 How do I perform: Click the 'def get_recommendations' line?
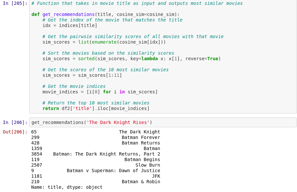click(105, 15)
